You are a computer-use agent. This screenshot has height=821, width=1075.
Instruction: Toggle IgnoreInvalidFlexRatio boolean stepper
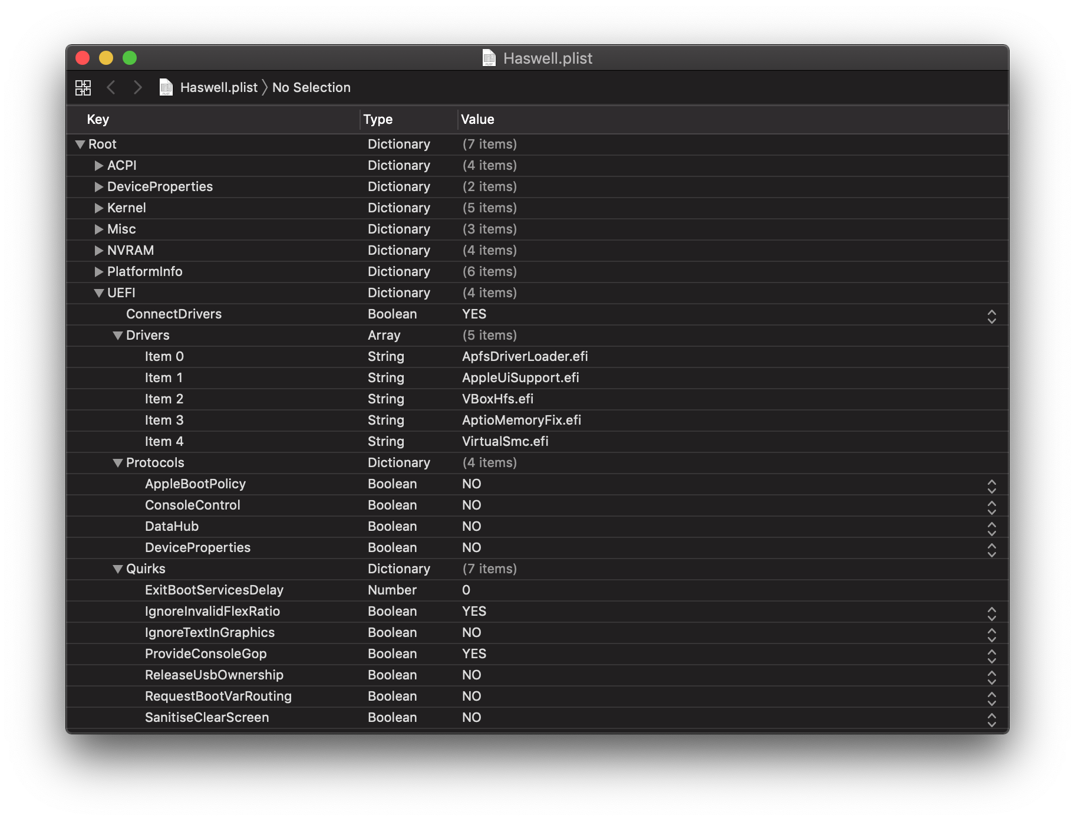tap(992, 614)
